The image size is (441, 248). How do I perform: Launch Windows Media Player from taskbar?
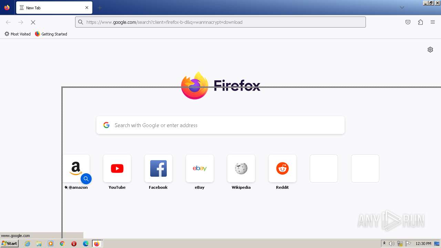click(x=51, y=244)
